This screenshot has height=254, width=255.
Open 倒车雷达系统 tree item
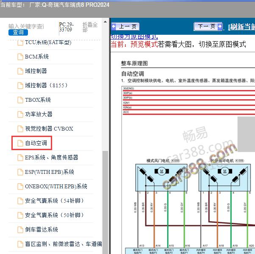coord(42,230)
